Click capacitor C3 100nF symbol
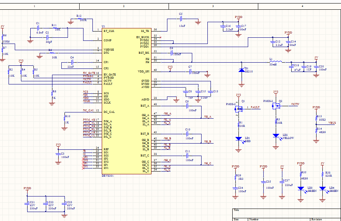Viewport: 341px width, 221px height. tap(58, 154)
